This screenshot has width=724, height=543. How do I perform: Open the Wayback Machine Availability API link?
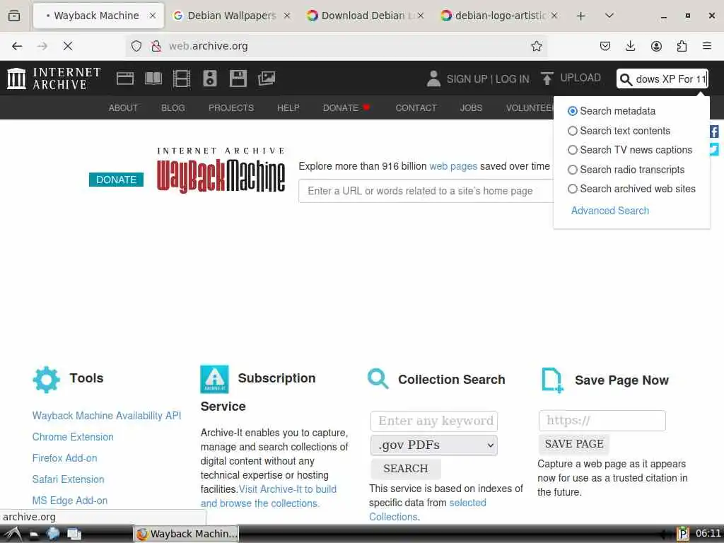pyautogui.click(x=107, y=416)
